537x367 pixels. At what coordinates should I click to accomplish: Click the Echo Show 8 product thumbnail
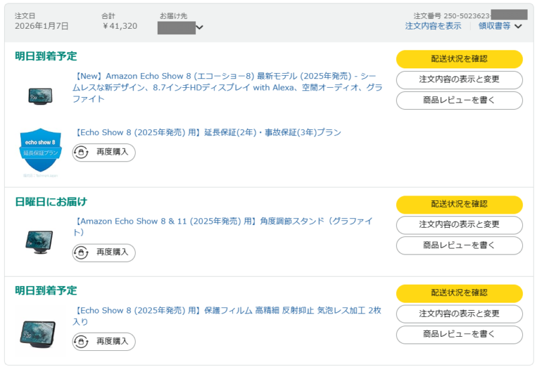point(41,96)
